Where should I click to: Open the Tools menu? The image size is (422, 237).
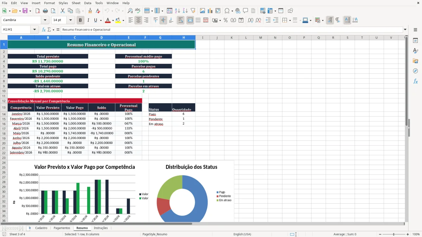99,3
